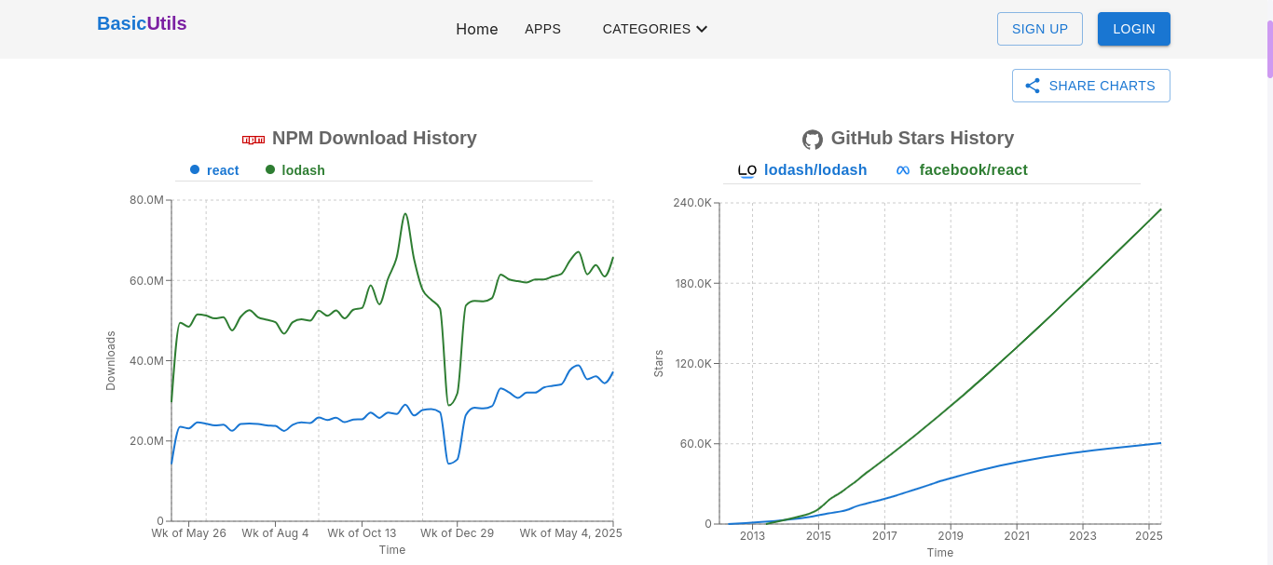Click the GitHub octocat icon
This screenshot has width=1273, height=565.
coord(813,140)
